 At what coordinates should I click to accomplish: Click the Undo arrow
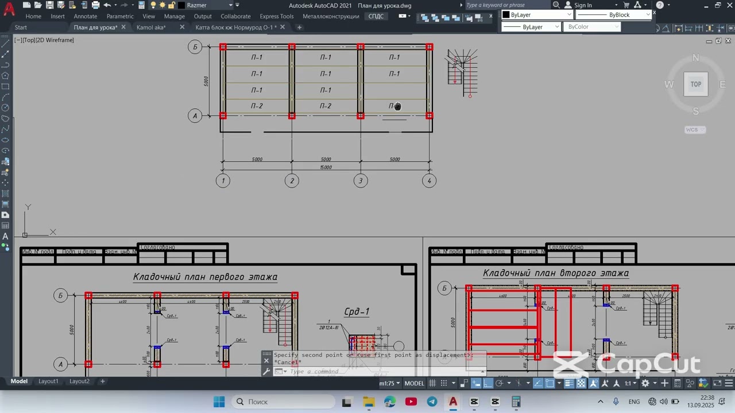pyautogui.click(x=107, y=5)
